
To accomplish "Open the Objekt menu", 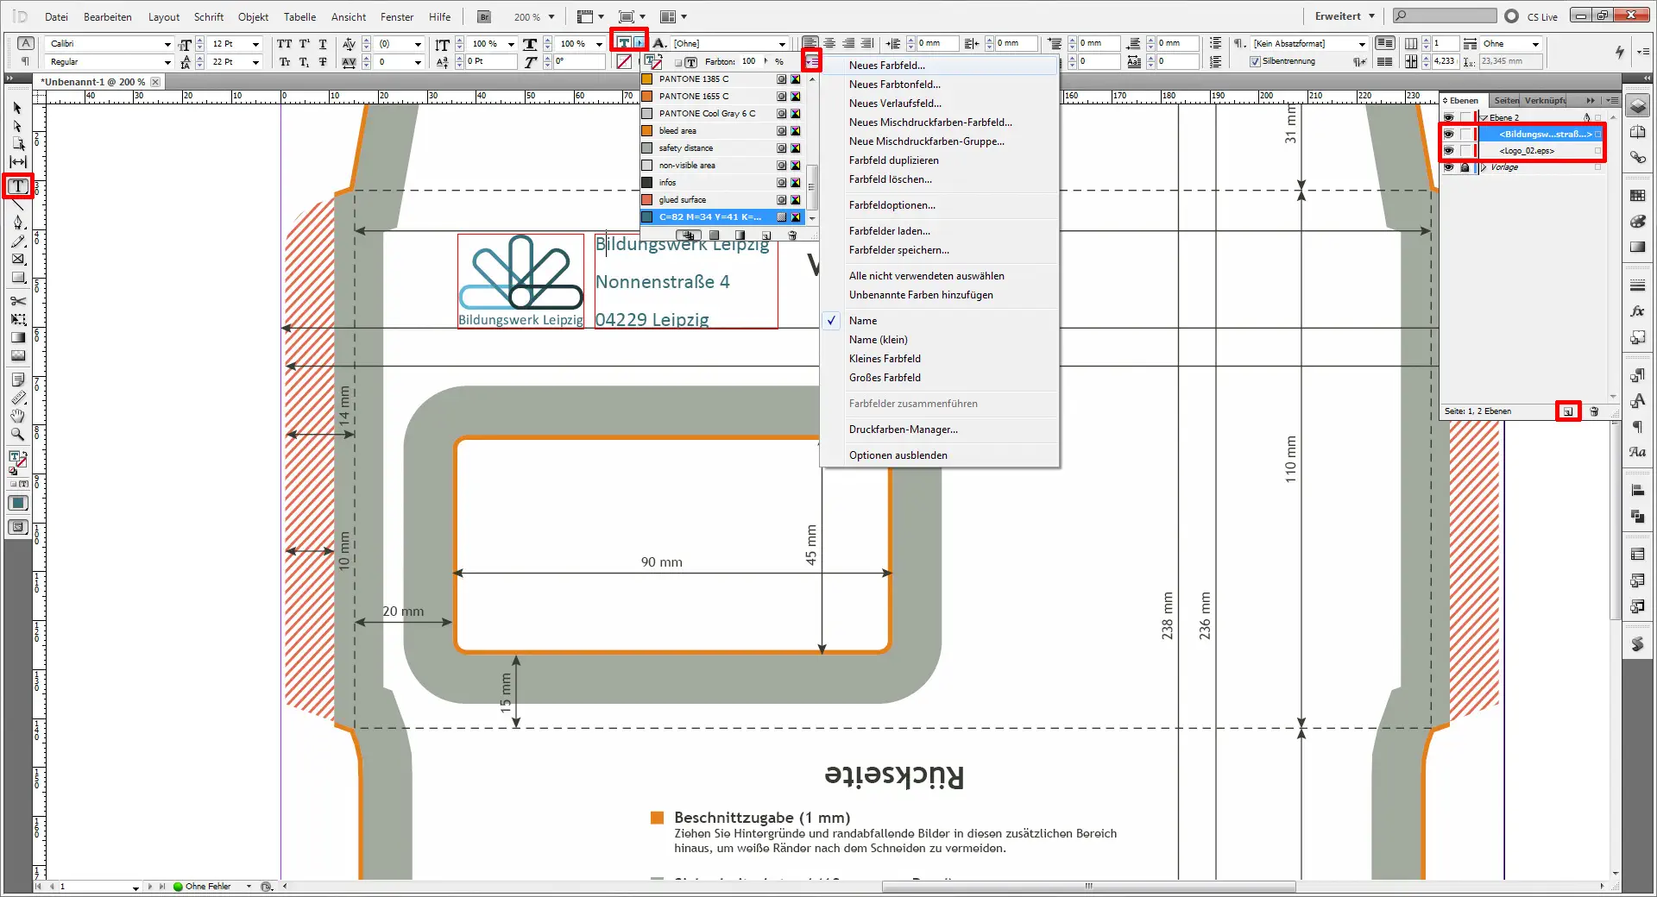I will (253, 16).
